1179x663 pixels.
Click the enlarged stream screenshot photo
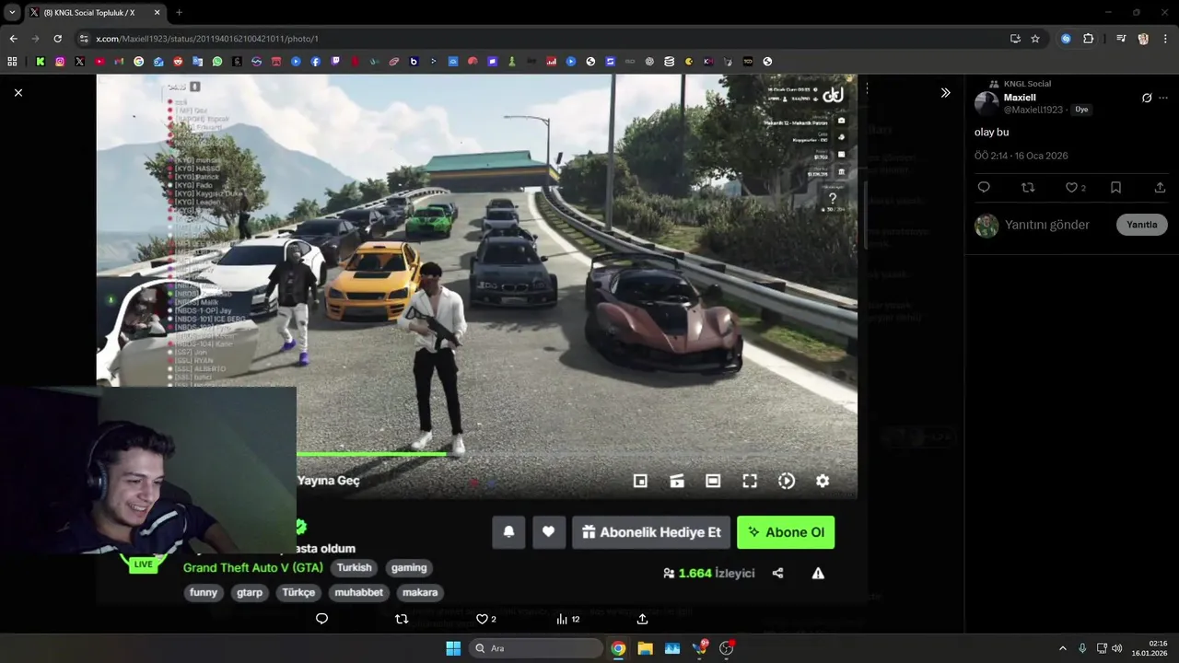point(477,339)
